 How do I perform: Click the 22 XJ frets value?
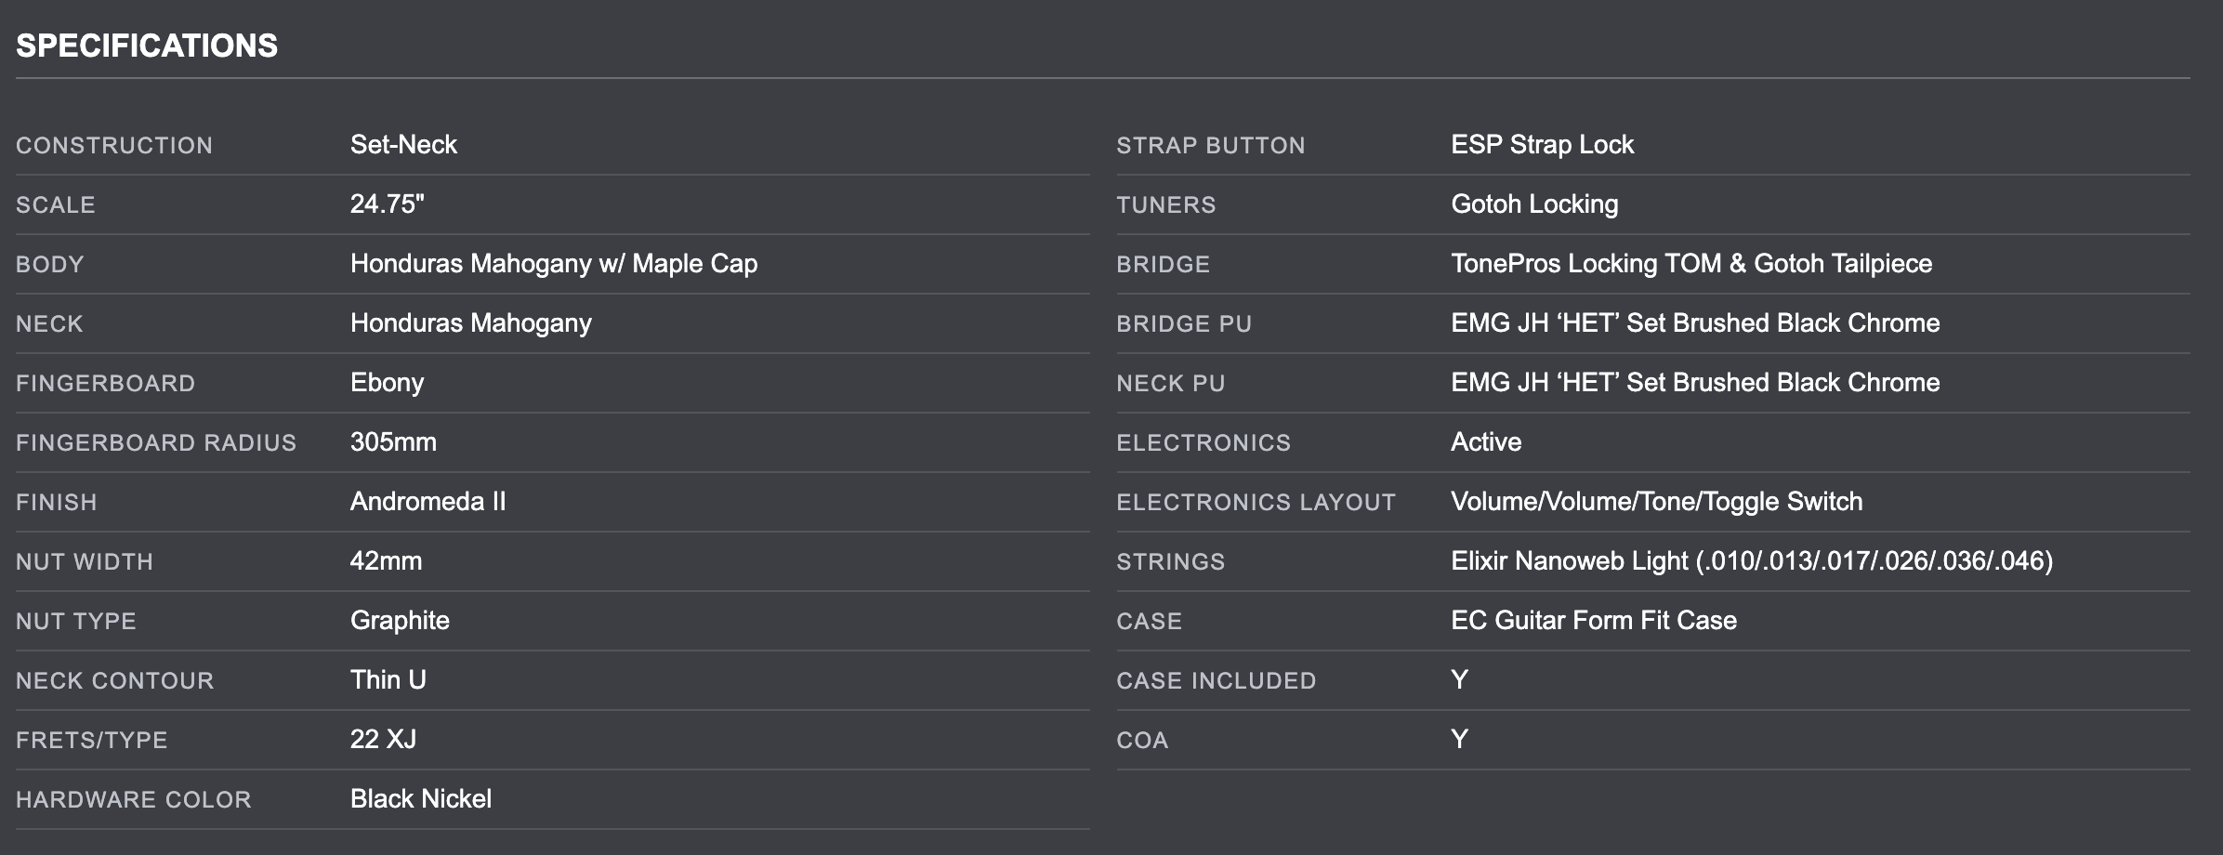click(383, 740)
